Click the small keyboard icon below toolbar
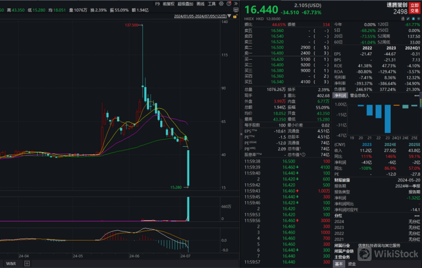Image resolution: width=422 pixels, height=268 pixels. coord(236,9)
